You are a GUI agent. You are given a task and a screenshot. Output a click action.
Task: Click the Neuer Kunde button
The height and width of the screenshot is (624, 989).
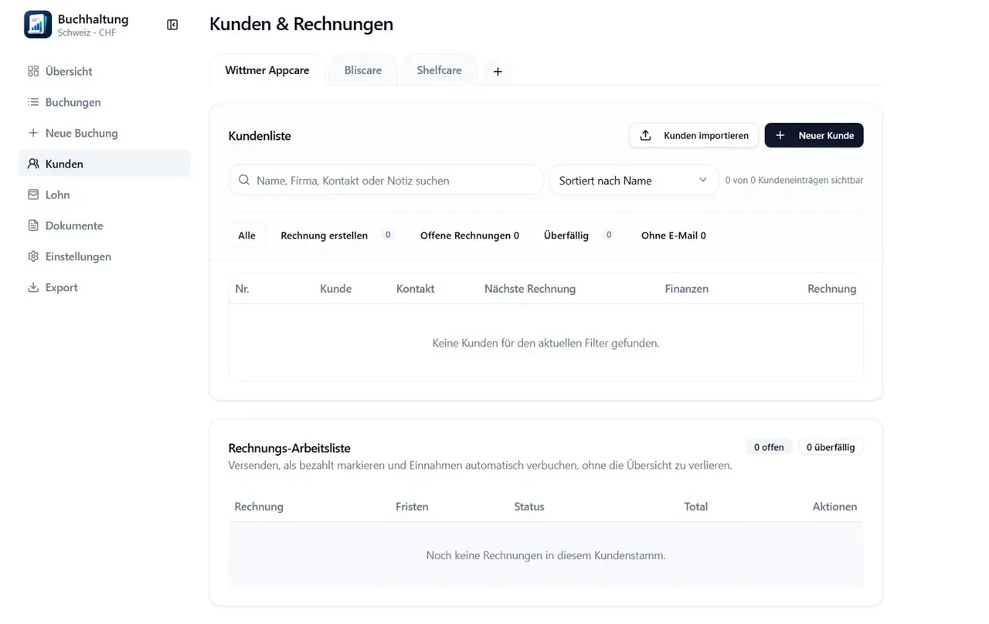pos(814,135)
